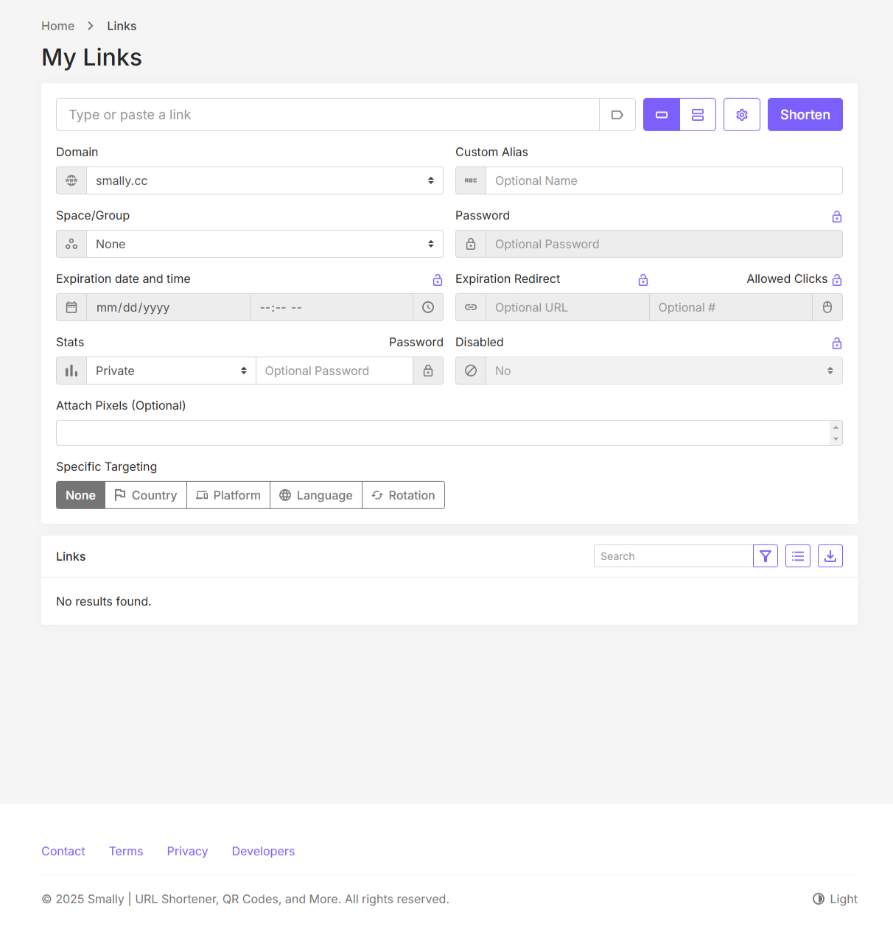Open the Developers footer link
Image resolution: width=893 pixels, height=946 pixels.
[263, 851]
